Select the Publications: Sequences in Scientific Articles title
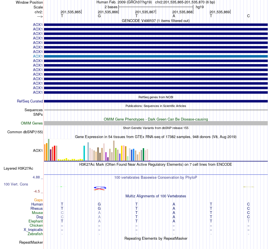This screenshot has width=268, height=249. coord(156,106)
